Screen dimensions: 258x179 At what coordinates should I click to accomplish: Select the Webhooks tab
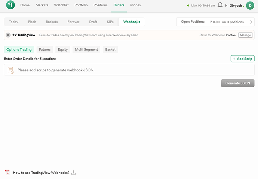(132, 22)
